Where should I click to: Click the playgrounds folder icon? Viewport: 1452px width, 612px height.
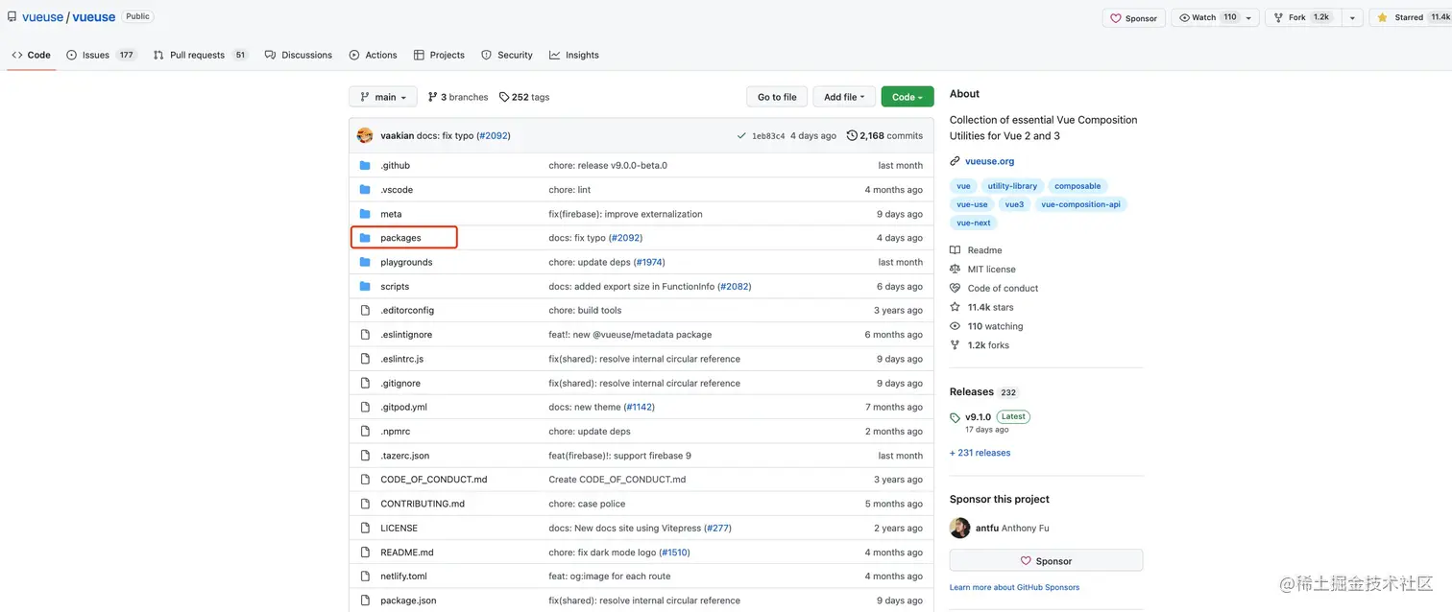(365, 262)
